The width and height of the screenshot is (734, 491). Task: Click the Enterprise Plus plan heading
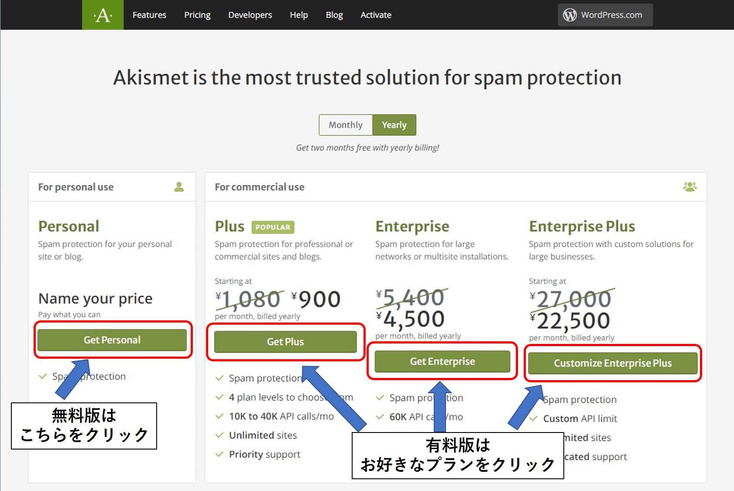(582, 227)
